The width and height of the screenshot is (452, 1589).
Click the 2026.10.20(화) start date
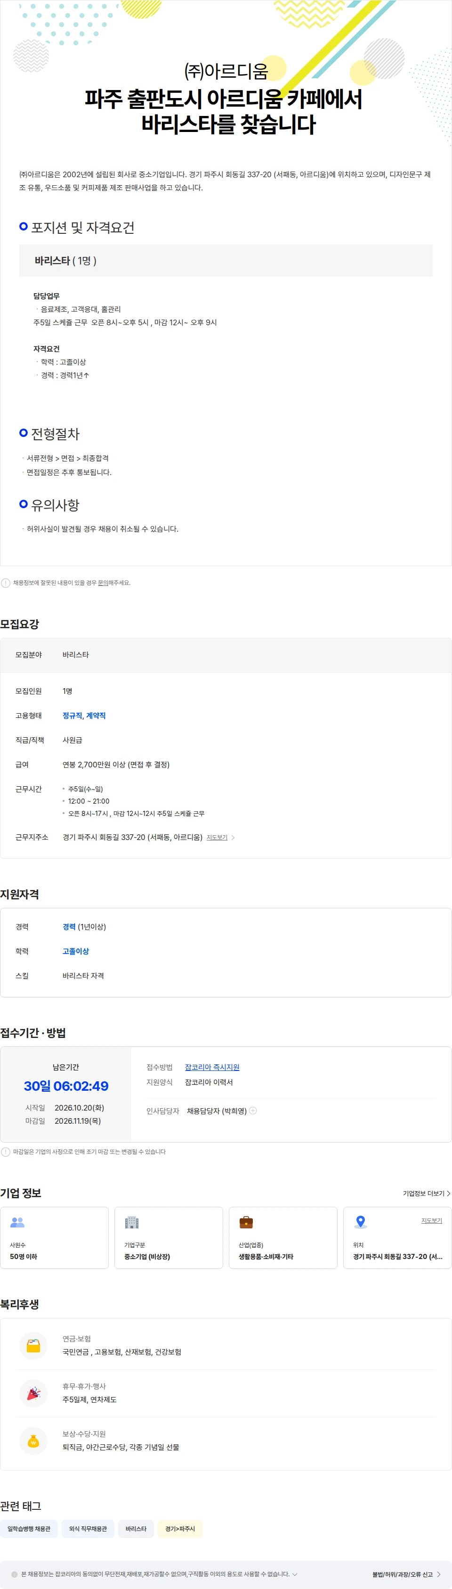(x=80, y=1108)
